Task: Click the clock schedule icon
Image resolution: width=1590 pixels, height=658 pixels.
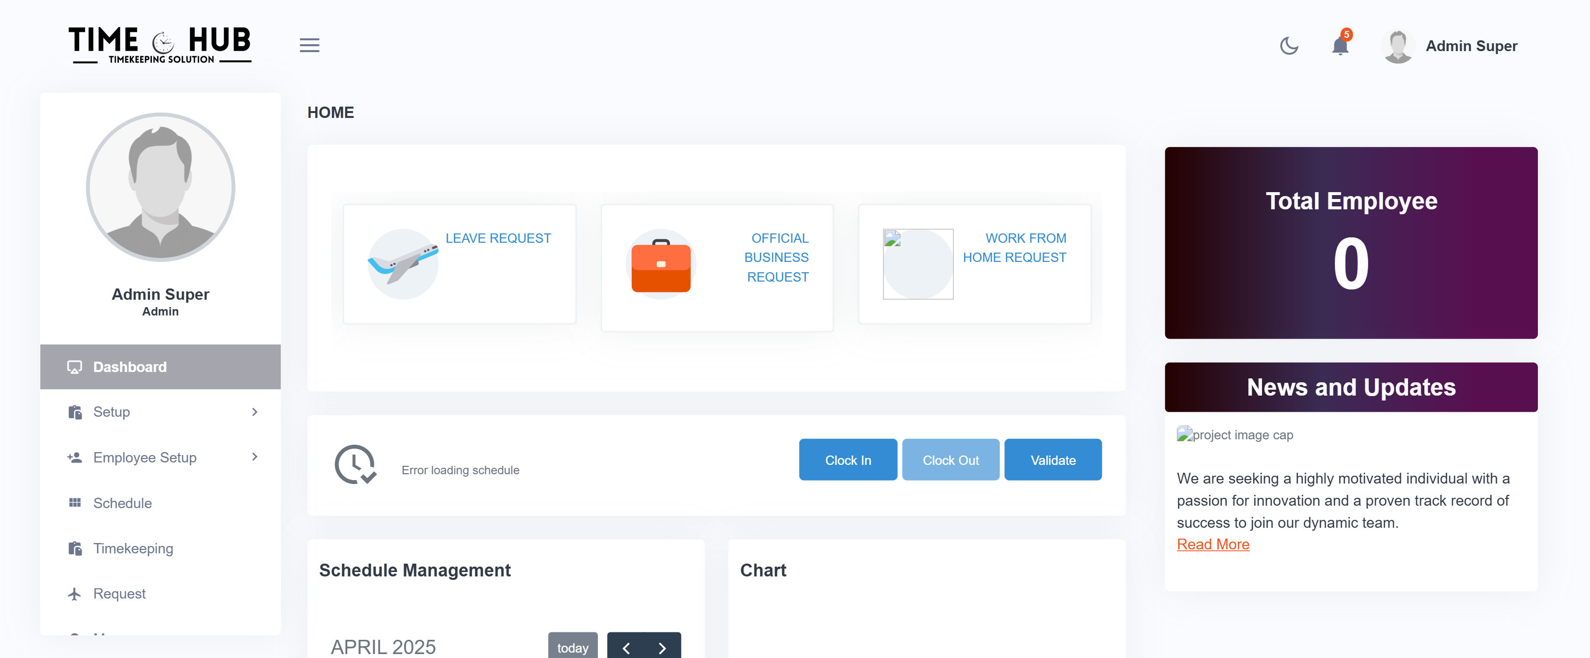Action: pyautogui.click(x=355, y=464)
